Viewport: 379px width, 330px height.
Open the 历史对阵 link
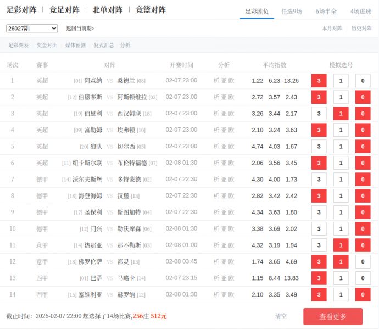(361, 29)
